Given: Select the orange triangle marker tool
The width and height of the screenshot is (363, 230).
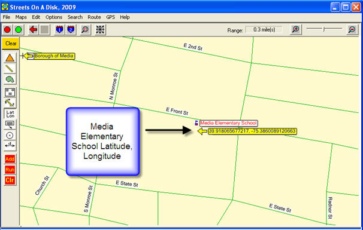Looking at the screenshot, I should point(10,58).
